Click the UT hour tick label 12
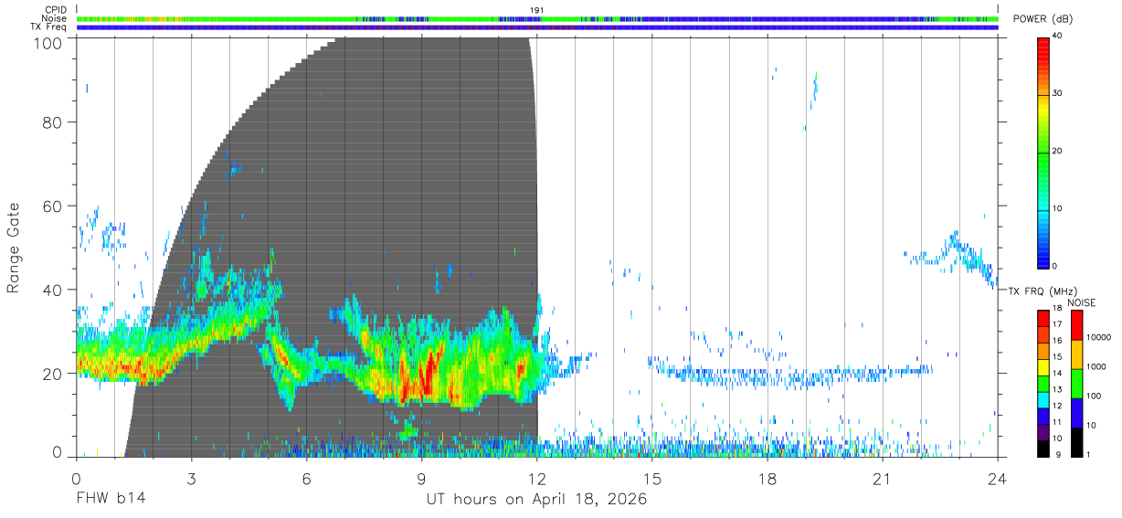Viewport: 1122px width, 518px height. (x=537, y=478)
